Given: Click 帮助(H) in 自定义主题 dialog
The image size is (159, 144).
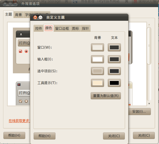Looking at the screenshot, I should pyautogui.click(x=44, y=136).
